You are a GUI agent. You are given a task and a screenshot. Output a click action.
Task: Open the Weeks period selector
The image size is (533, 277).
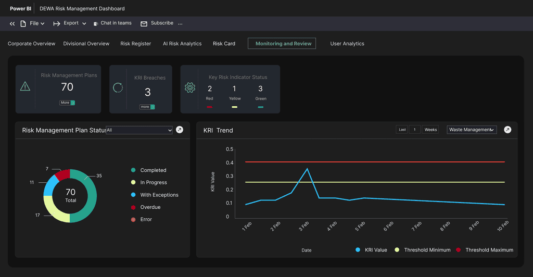(430, 130)
